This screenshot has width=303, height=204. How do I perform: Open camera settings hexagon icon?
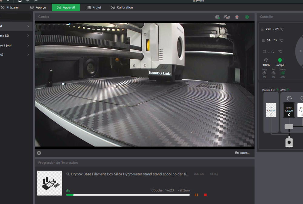[x=247, y=17]
